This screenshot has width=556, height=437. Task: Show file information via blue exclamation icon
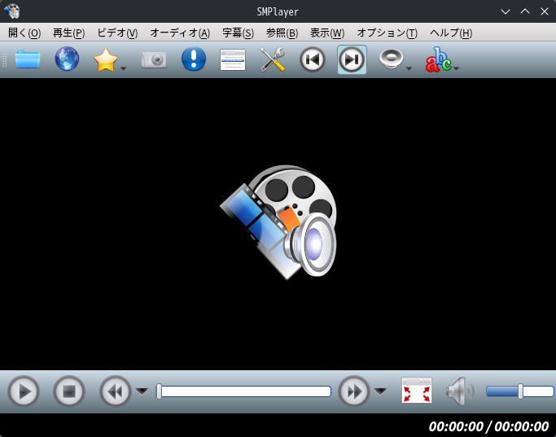point(194,59)
